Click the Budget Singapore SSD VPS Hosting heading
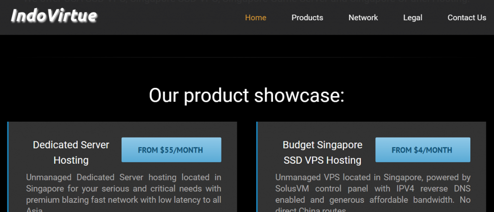This screenshot has width=494, height=212. click(322, 152)
